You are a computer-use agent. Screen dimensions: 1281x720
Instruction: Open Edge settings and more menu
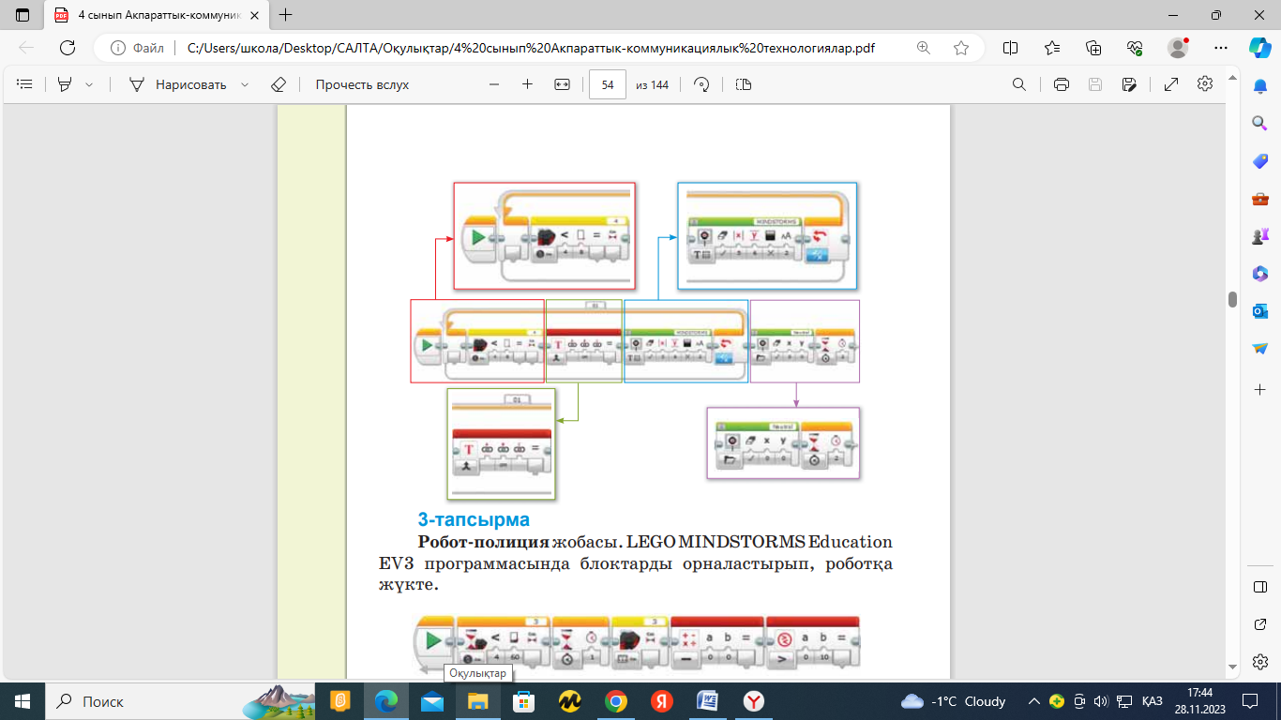[x=1220, y=48]
